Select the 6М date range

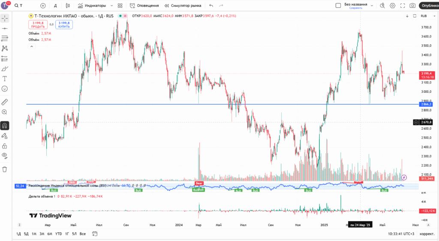50,234
